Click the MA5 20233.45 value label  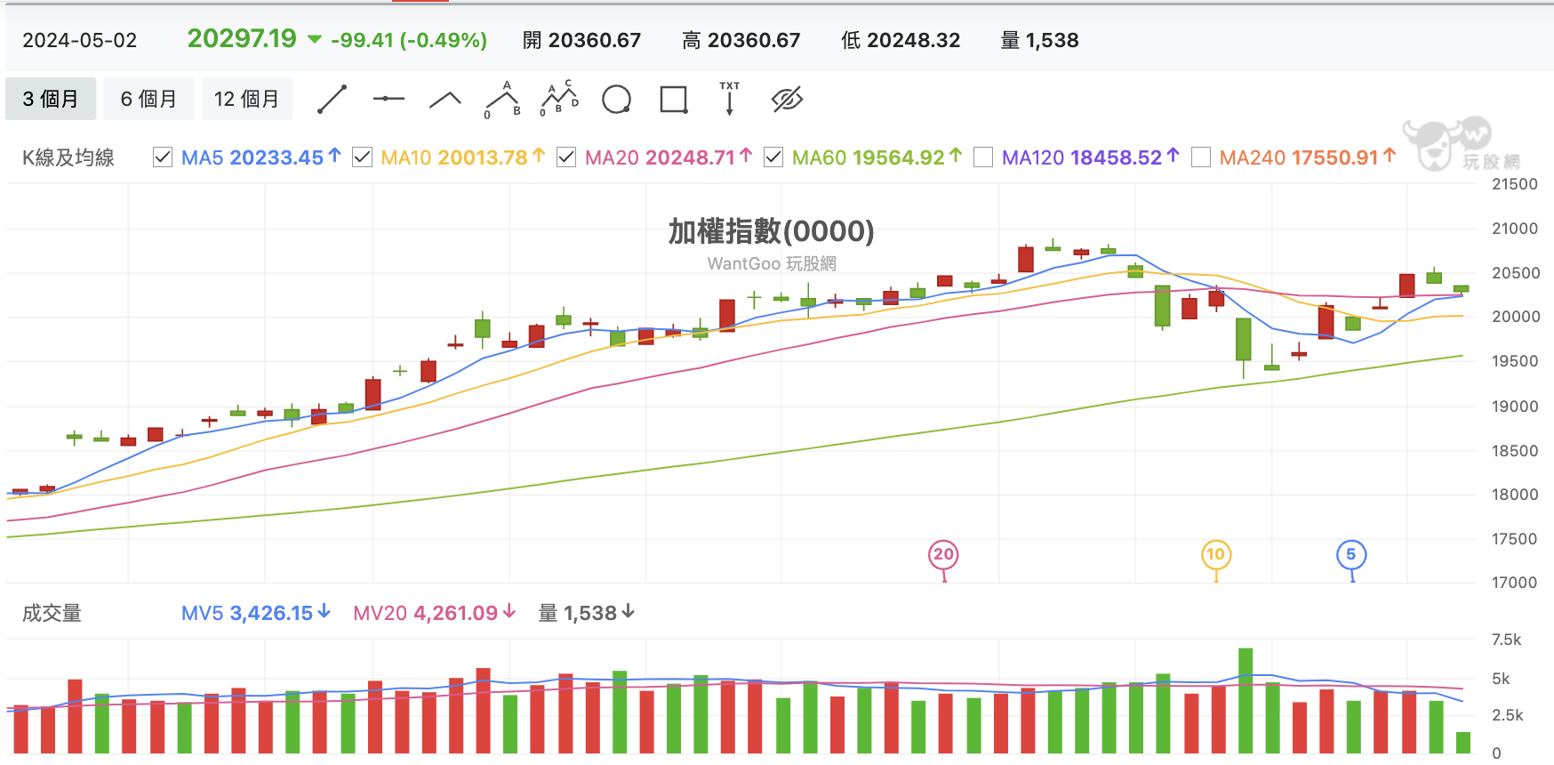[261, 157]
